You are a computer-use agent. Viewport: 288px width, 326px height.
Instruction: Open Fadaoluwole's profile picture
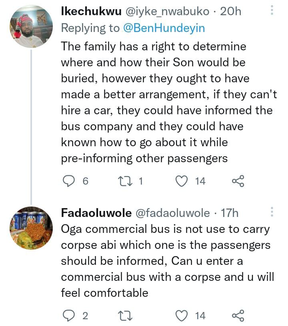click(x=31, y=228)
